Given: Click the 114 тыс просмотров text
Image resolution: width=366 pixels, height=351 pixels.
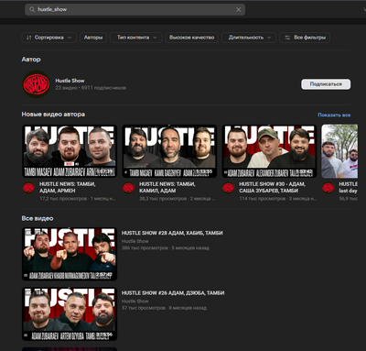Looking at the screenshot, I should [x=262, y=199].
